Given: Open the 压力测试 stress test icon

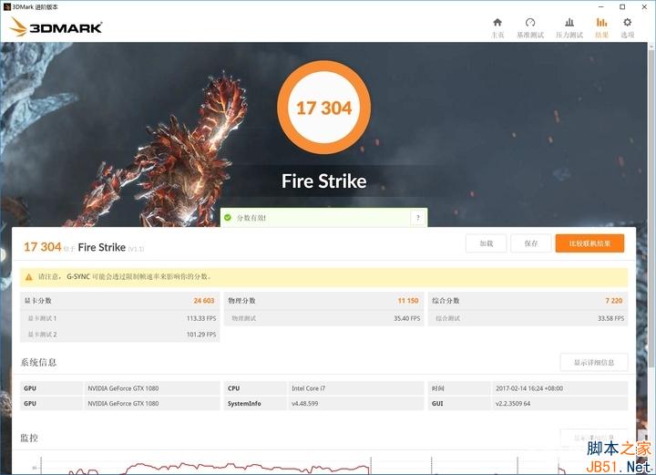Looking at the screenshot, I should point(569,23).
